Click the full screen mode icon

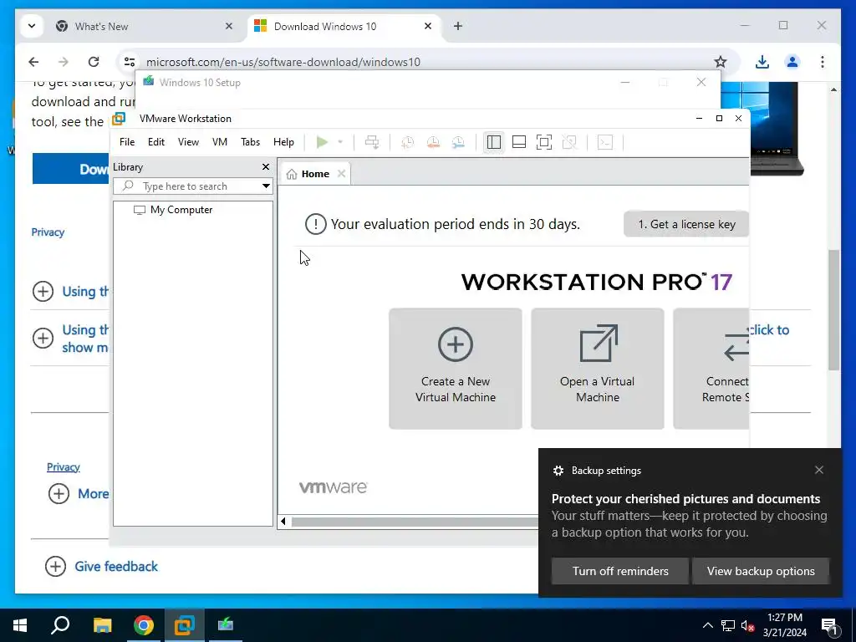pyautogui.click(x=543, y=142)
